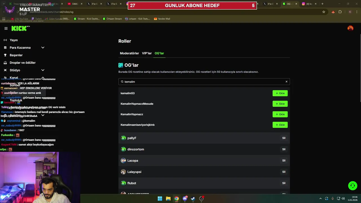The image size is (361, 203).
Task: Open File Explorer from the taskbar
Action: 168,198
